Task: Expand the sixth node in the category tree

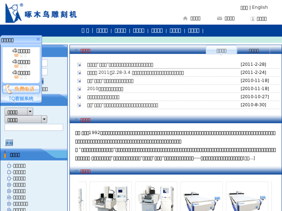Action: [9, 197]
